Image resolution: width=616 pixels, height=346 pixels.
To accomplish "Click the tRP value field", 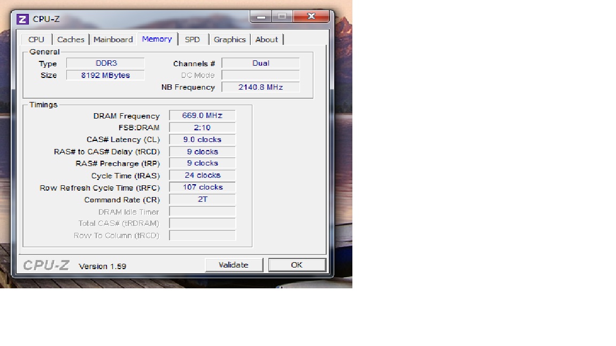I will (x=202, y=163).
